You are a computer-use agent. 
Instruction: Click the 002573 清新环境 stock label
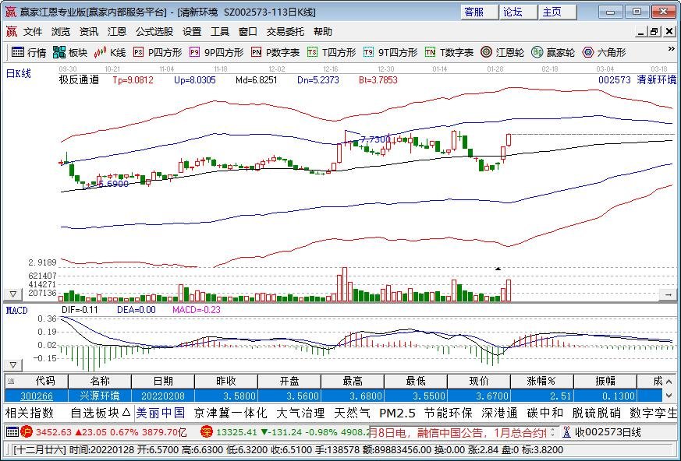point(637,79)
